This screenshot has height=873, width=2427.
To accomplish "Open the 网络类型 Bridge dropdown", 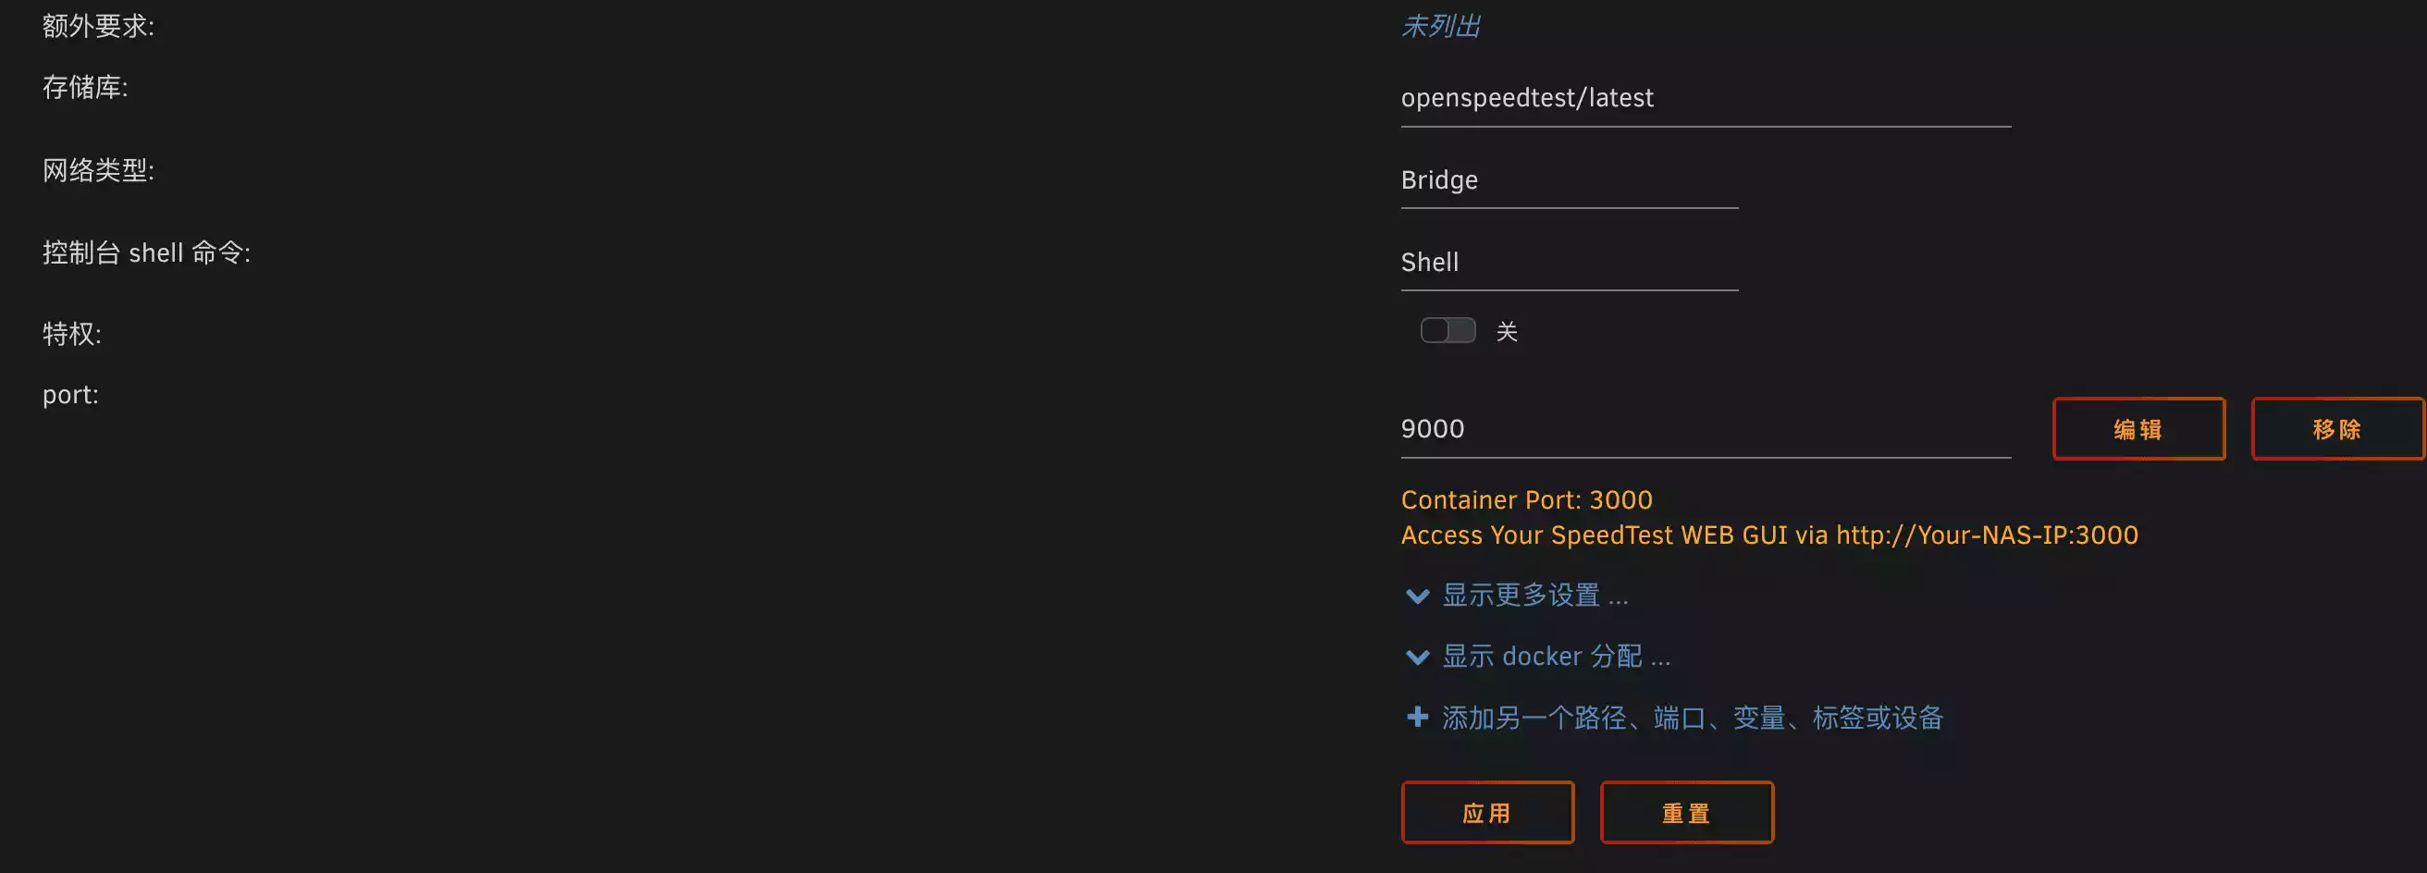I will click(1569, 181).
